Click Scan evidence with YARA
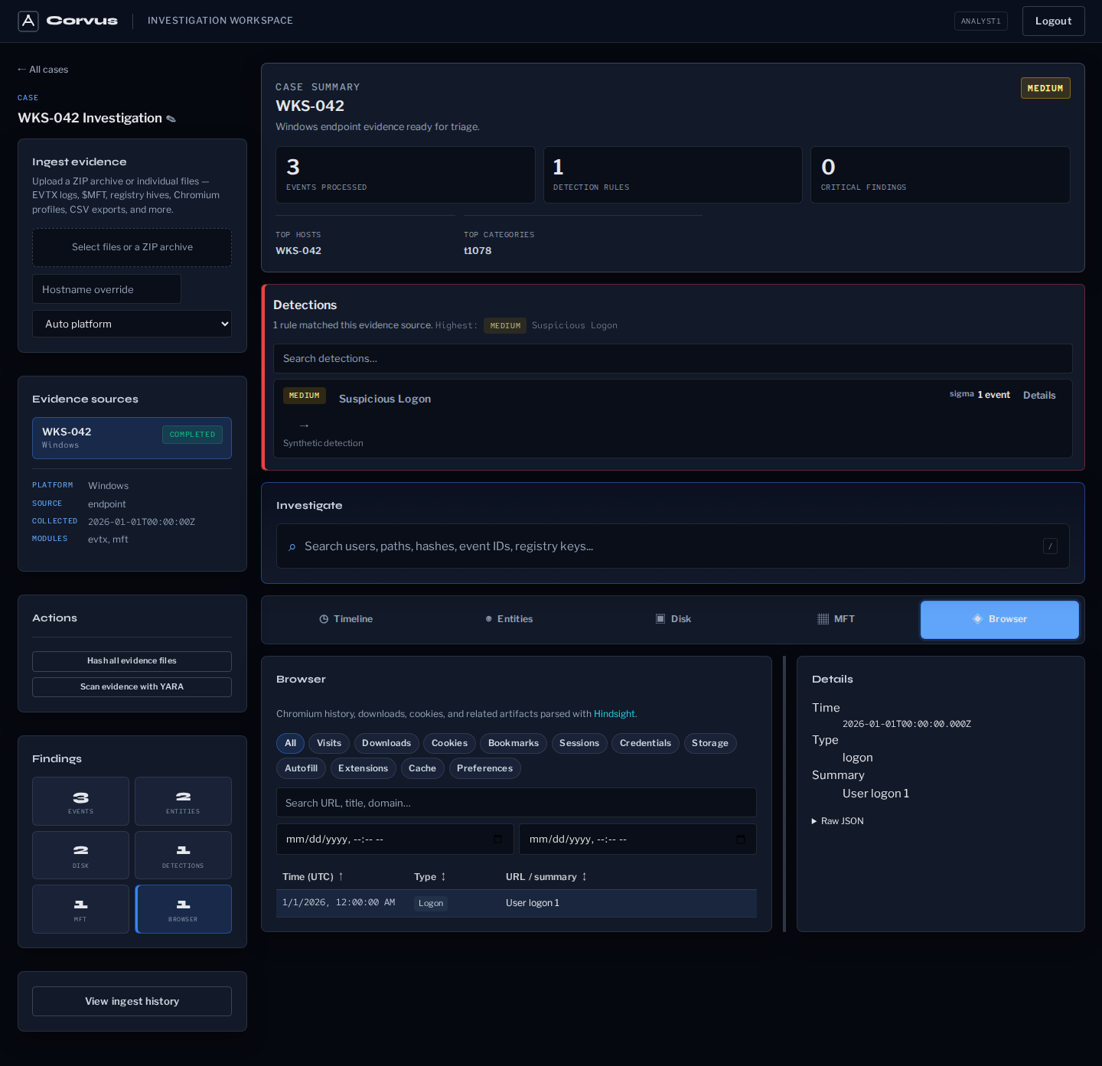The height and width of the screenshot is (1066, 1102). (132, 687)
